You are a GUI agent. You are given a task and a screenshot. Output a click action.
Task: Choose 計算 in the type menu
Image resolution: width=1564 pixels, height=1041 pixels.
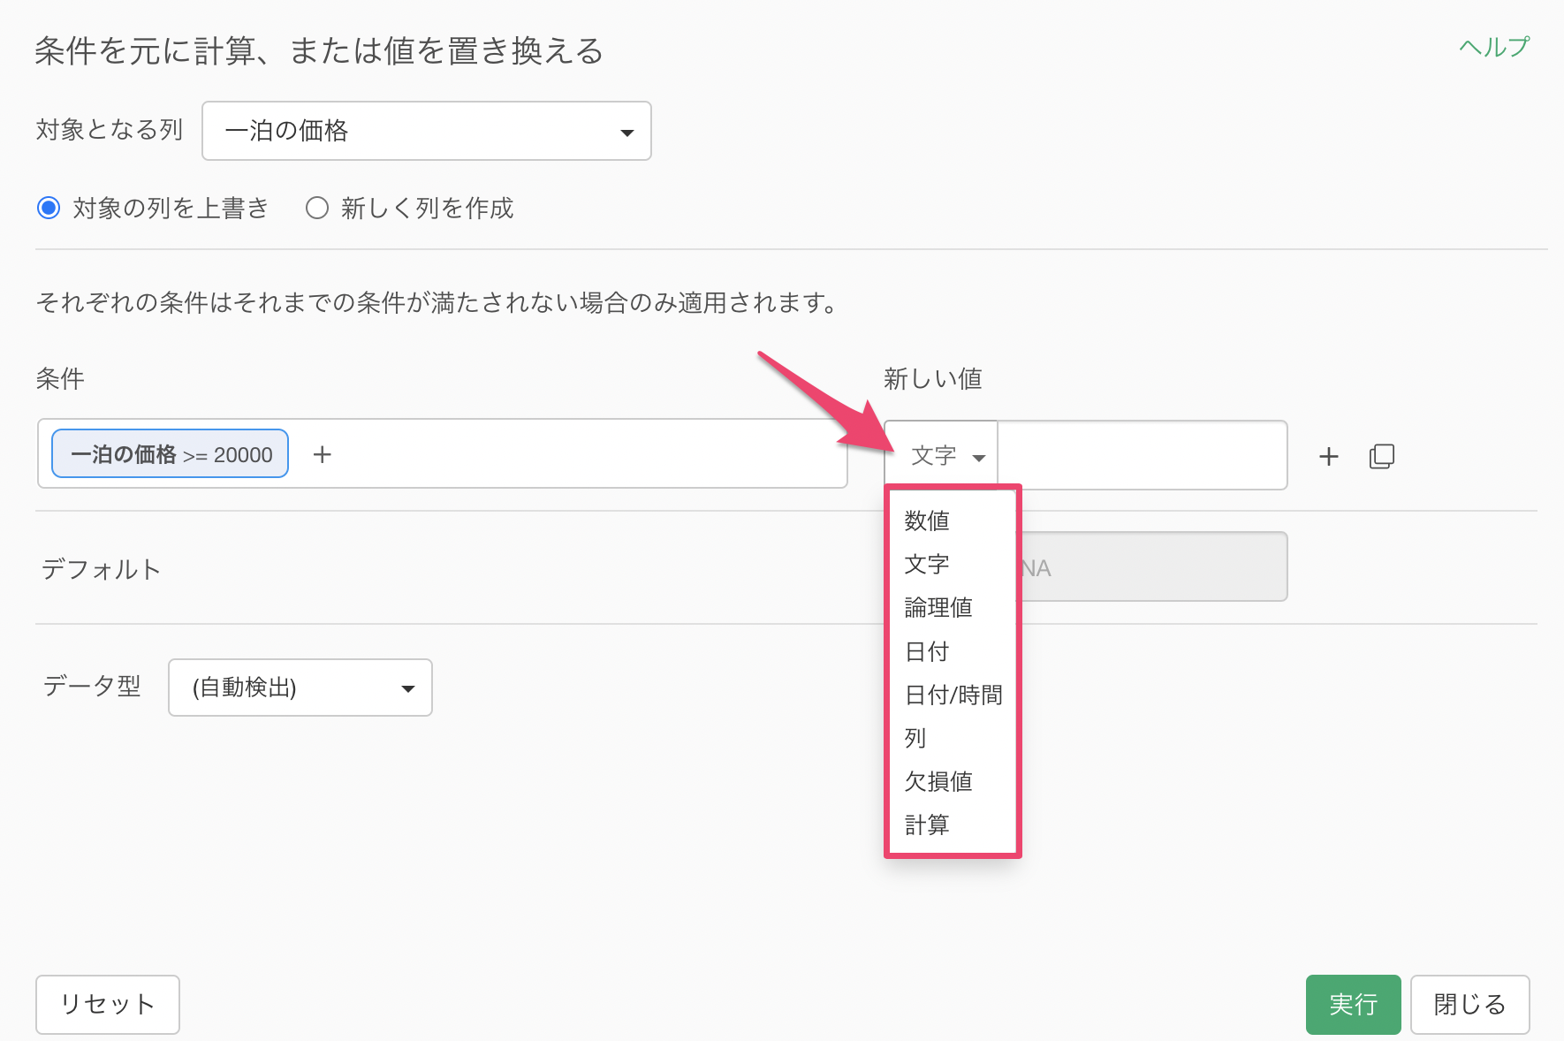pyautogui.click(x=927, y=824)
